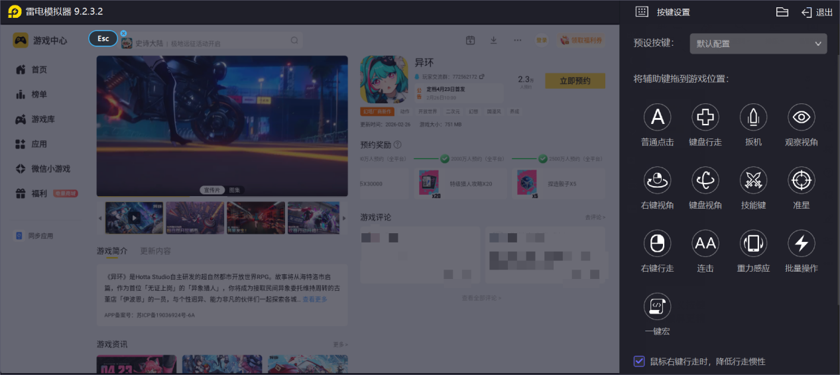Select the 更新内容 tab
The image size is (840, 375).
coord(155,251)
